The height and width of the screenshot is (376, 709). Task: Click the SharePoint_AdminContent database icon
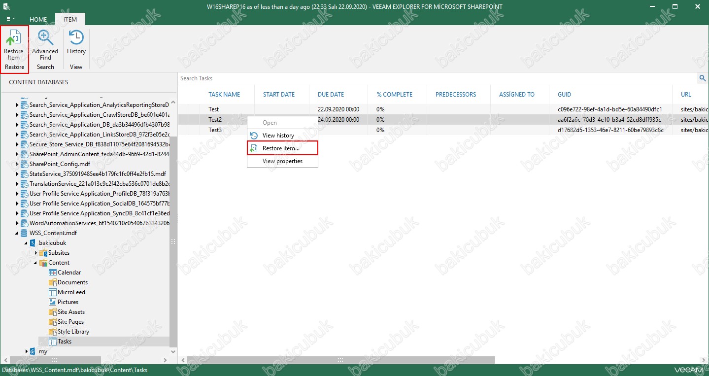[x=24, y=154]
